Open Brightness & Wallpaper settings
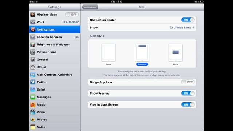233x131 pixels. [55, 44]
